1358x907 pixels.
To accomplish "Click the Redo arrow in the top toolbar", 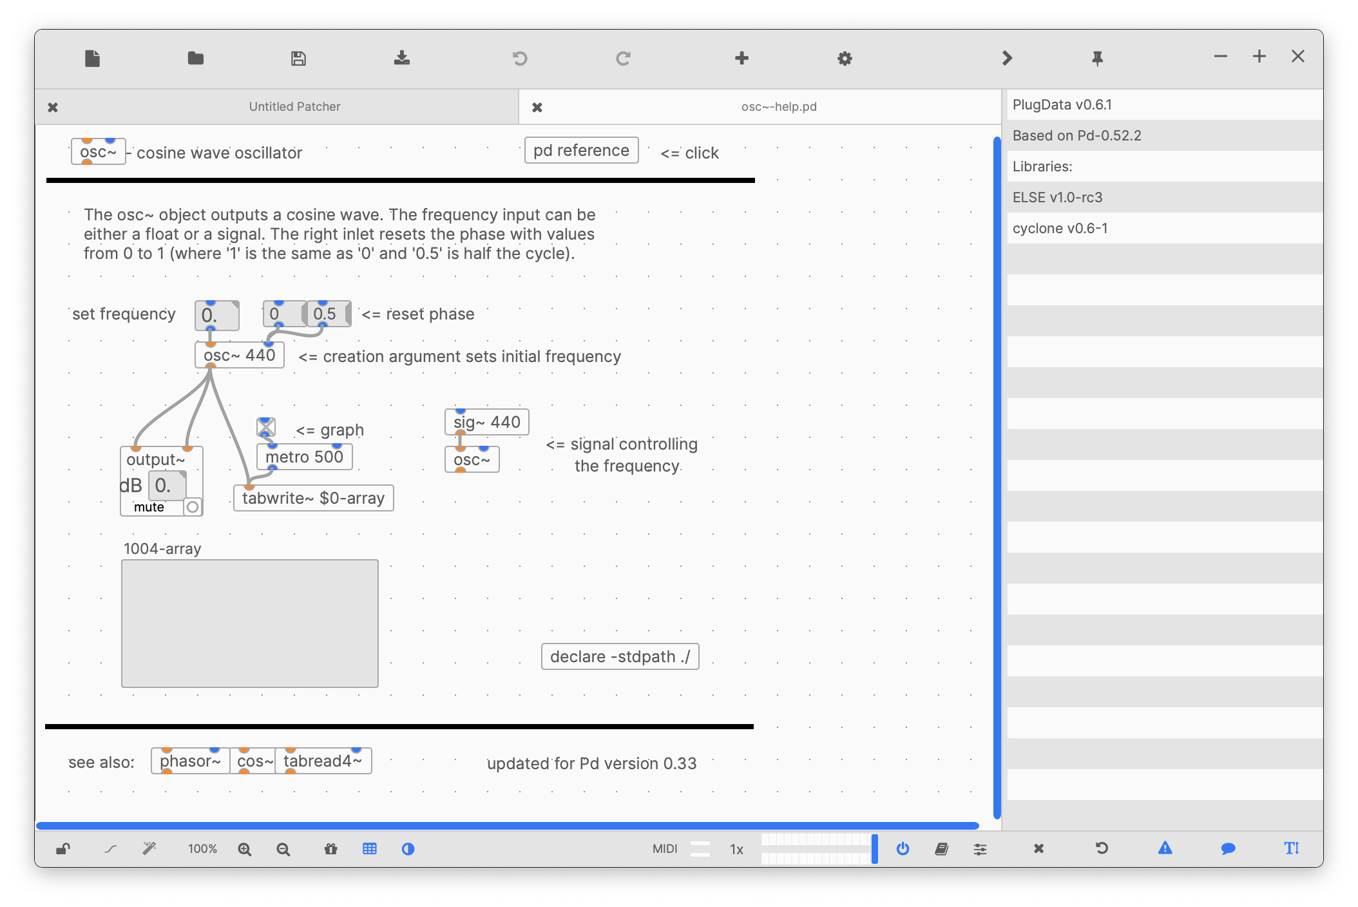I will pyautogui.click(x=622, y=58).
